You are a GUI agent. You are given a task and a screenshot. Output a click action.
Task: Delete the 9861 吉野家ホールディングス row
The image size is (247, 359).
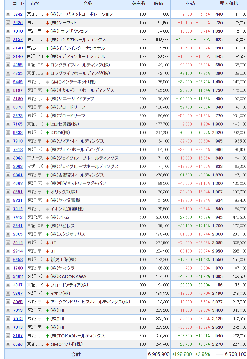pyautogui.click(x=8, y=175)
